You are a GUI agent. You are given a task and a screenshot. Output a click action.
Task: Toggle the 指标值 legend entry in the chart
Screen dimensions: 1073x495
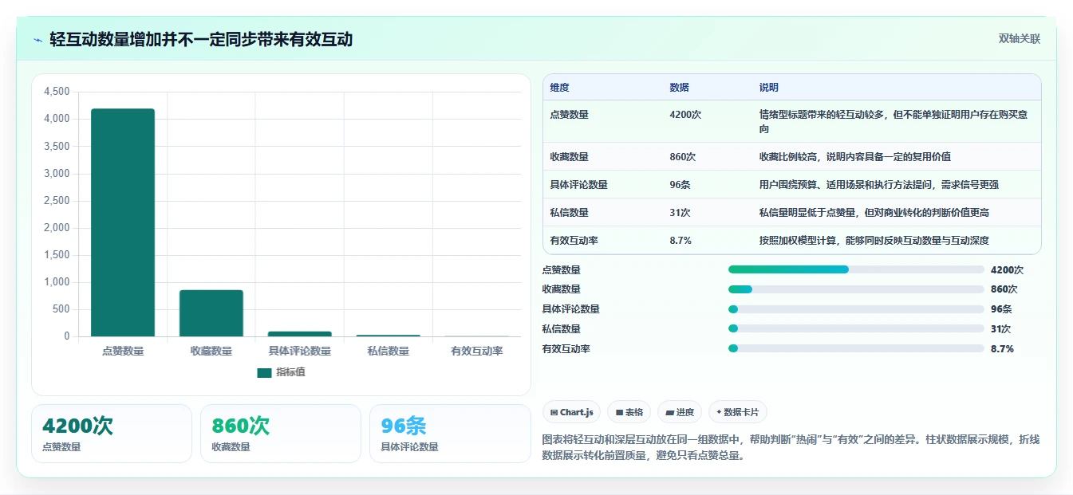point(281,372)
